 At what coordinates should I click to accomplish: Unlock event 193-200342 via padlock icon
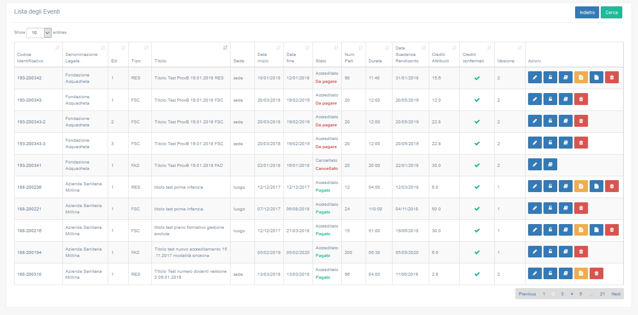tap(550, 77)
